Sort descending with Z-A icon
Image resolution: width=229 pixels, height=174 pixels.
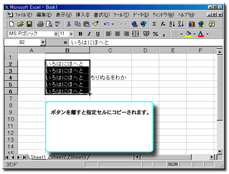[x=181, y=24]
